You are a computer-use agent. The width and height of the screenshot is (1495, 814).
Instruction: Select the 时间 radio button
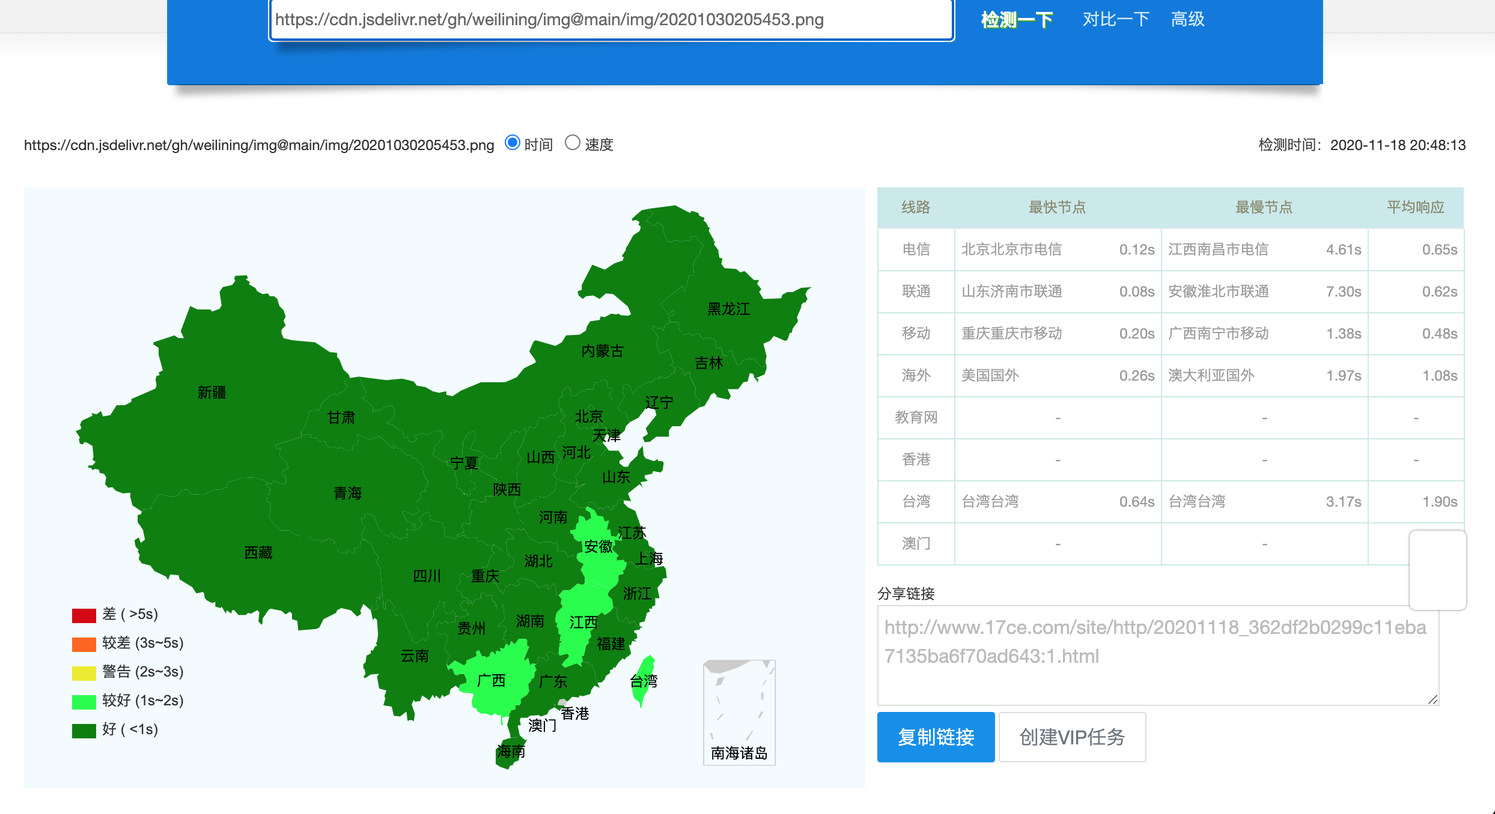click(x=513, y=143)
